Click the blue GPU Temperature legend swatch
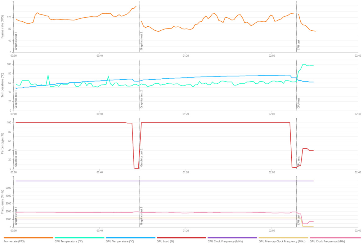The width and height of the screenshot is (363, 246). (130, 237)
